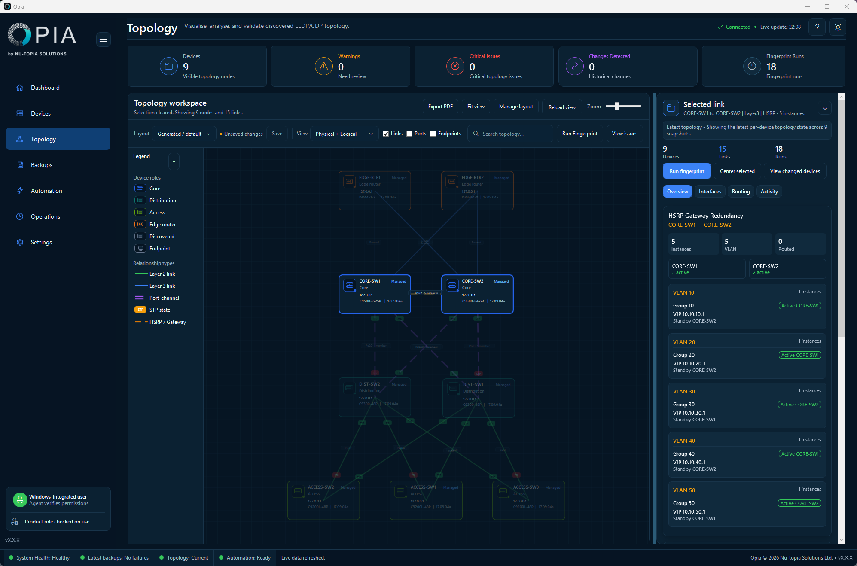Click the Warnings triangle icon

324,66
